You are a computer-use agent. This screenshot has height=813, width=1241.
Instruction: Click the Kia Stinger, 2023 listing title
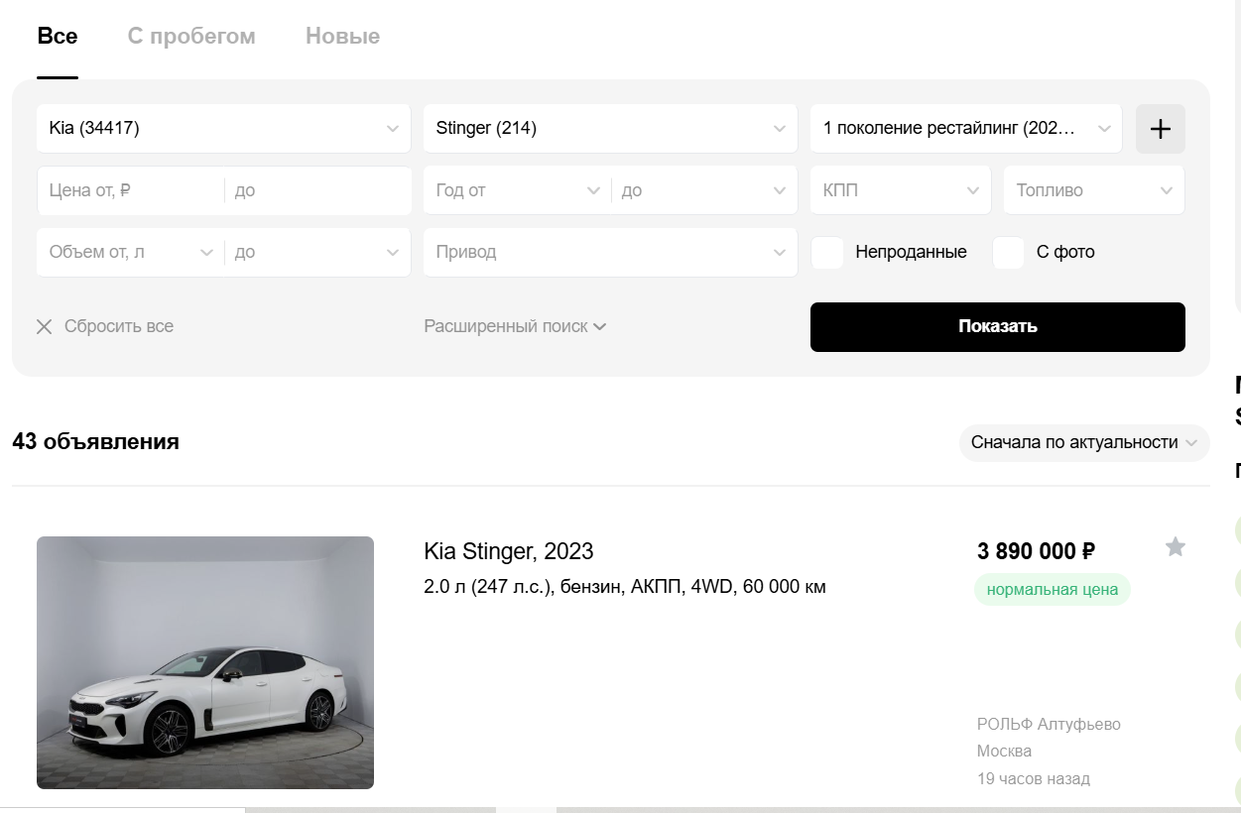pos(508,551)
